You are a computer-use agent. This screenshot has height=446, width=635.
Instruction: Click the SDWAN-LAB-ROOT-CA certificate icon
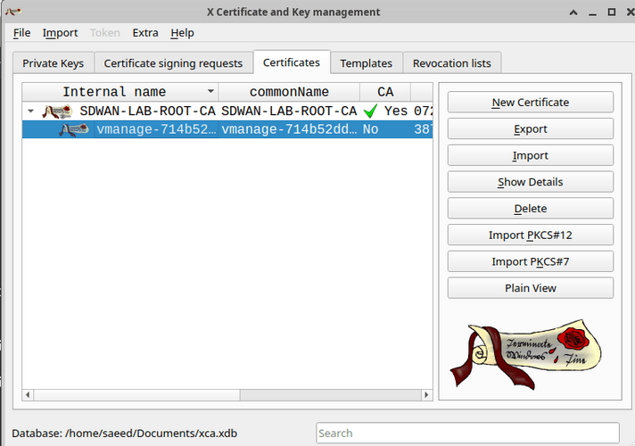click(58, 111)
